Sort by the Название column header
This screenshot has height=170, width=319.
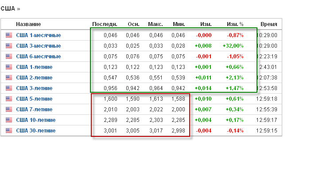coord(28,24)
